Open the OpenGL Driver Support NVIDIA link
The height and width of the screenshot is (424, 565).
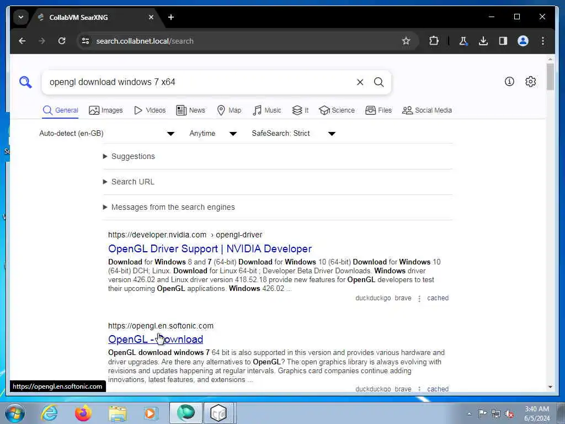pos(210,249)
